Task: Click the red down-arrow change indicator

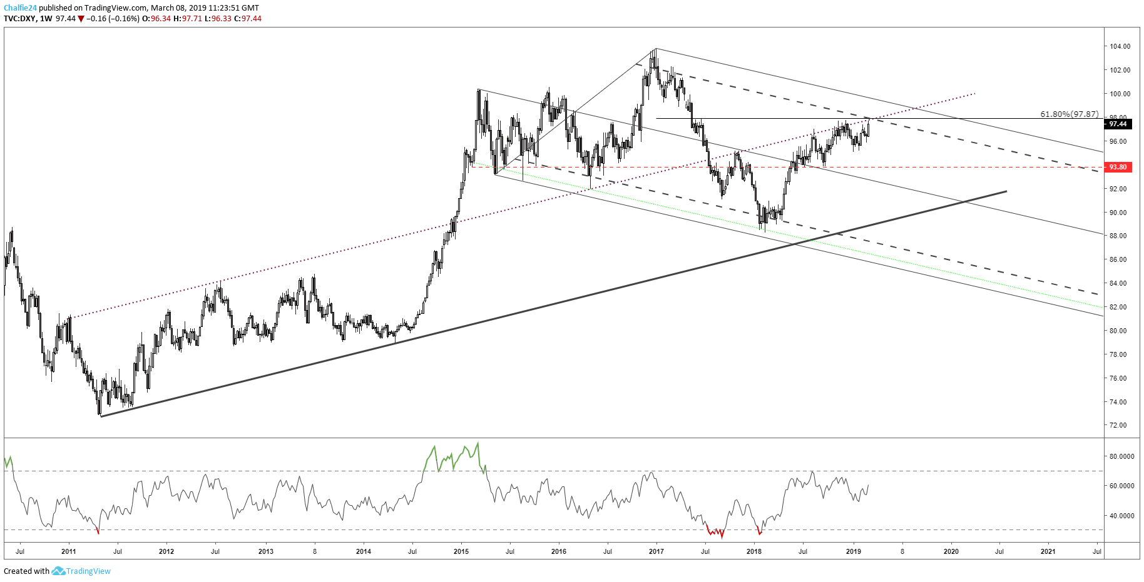Action: coord(81,19)
